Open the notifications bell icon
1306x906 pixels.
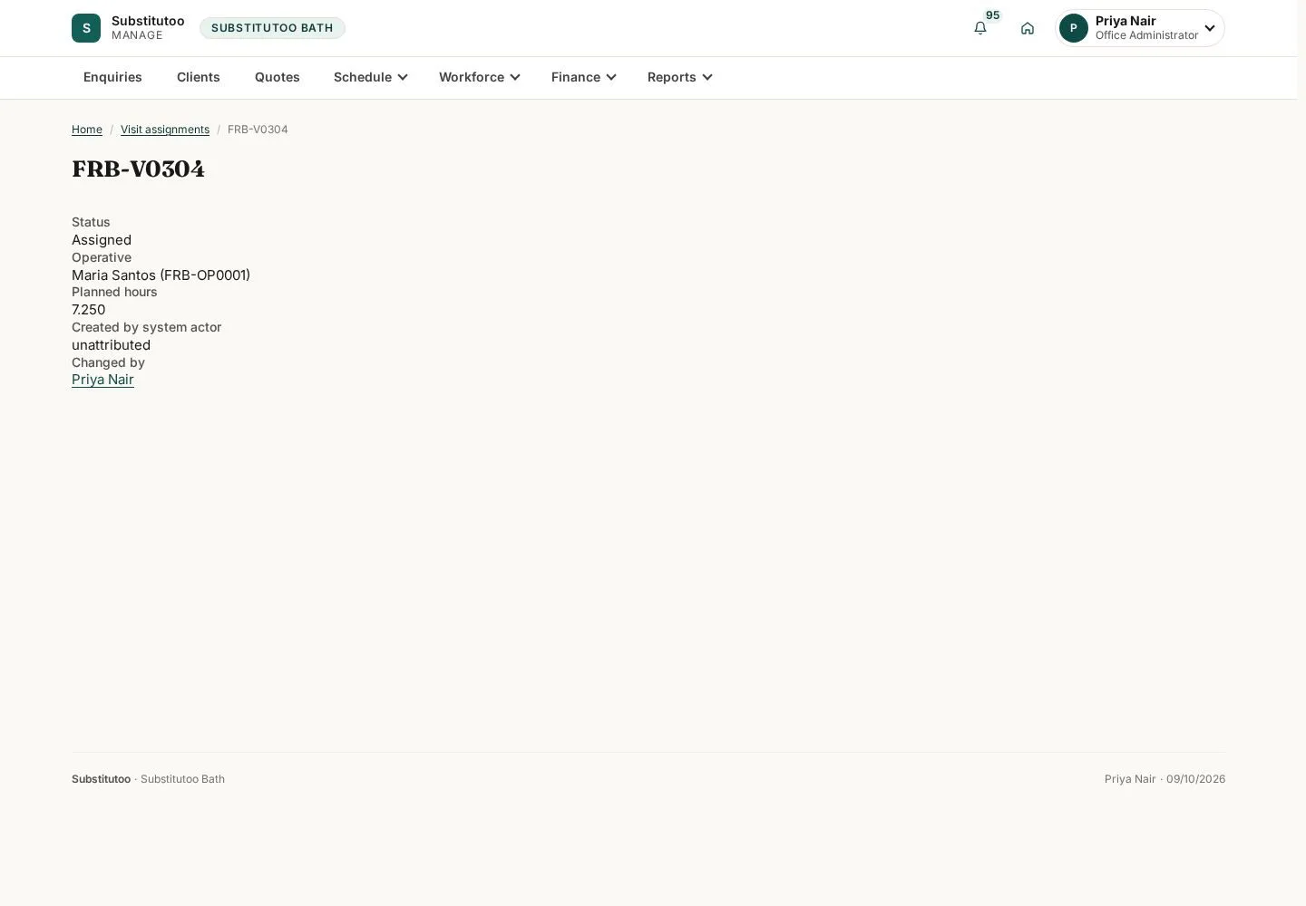980,28
